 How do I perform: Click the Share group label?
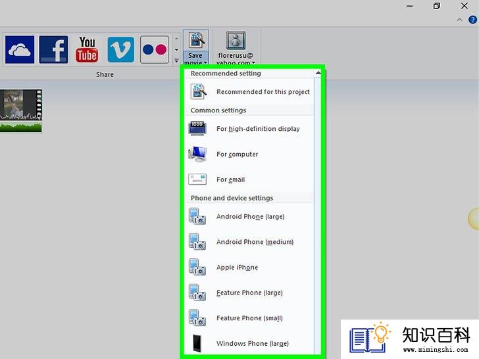point(105,74)
